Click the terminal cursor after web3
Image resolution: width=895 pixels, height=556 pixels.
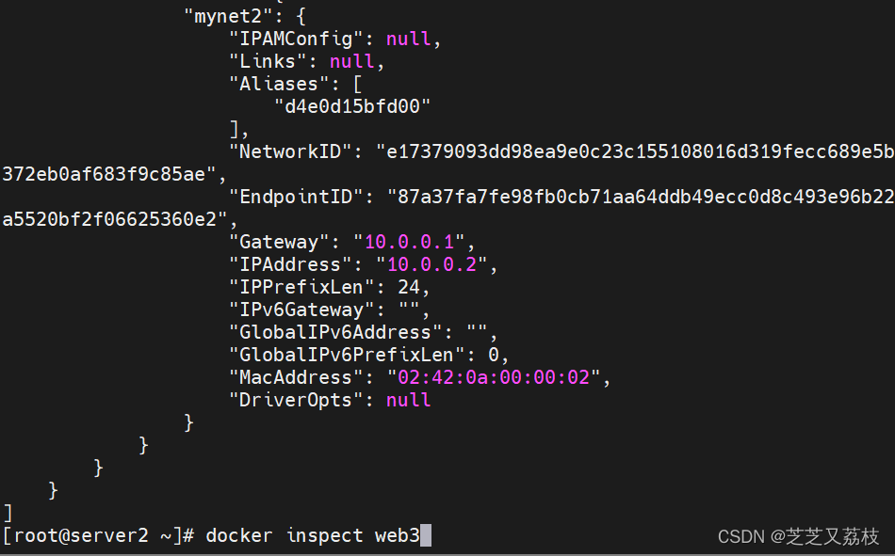click(426, 535)
